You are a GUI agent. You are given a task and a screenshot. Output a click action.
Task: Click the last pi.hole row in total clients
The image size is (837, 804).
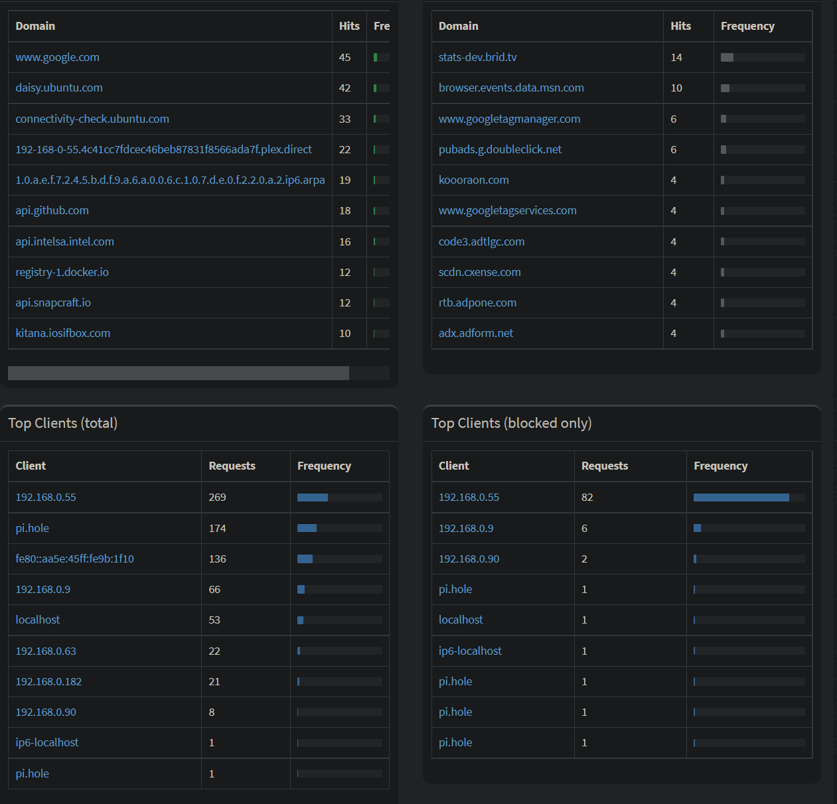pos(33,773)
